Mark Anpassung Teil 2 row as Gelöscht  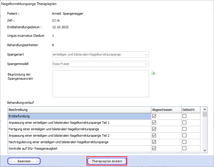point(185,136)
